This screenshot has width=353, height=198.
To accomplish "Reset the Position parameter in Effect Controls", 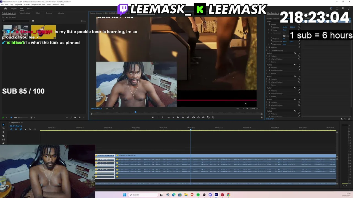I will click(x=299, y=27).
